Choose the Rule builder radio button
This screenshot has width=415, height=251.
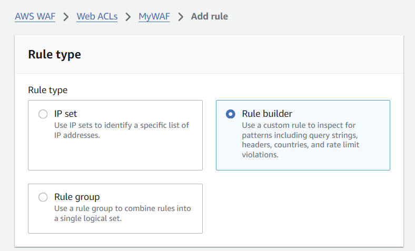pyautogui.click(x=231, y=114)
